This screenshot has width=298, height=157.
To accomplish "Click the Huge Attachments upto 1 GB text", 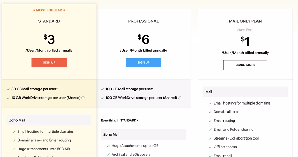I will click(x=135, y=146).
